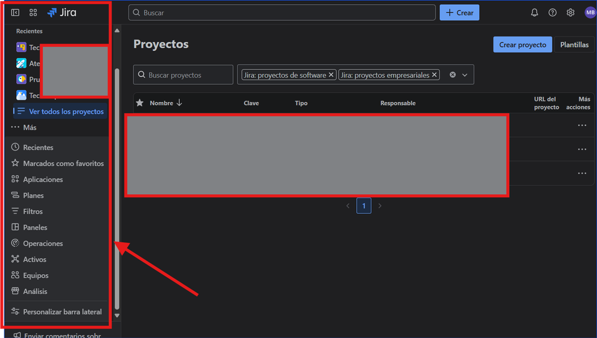
Task: Click the star column header icon
Action: pos(140,103)
